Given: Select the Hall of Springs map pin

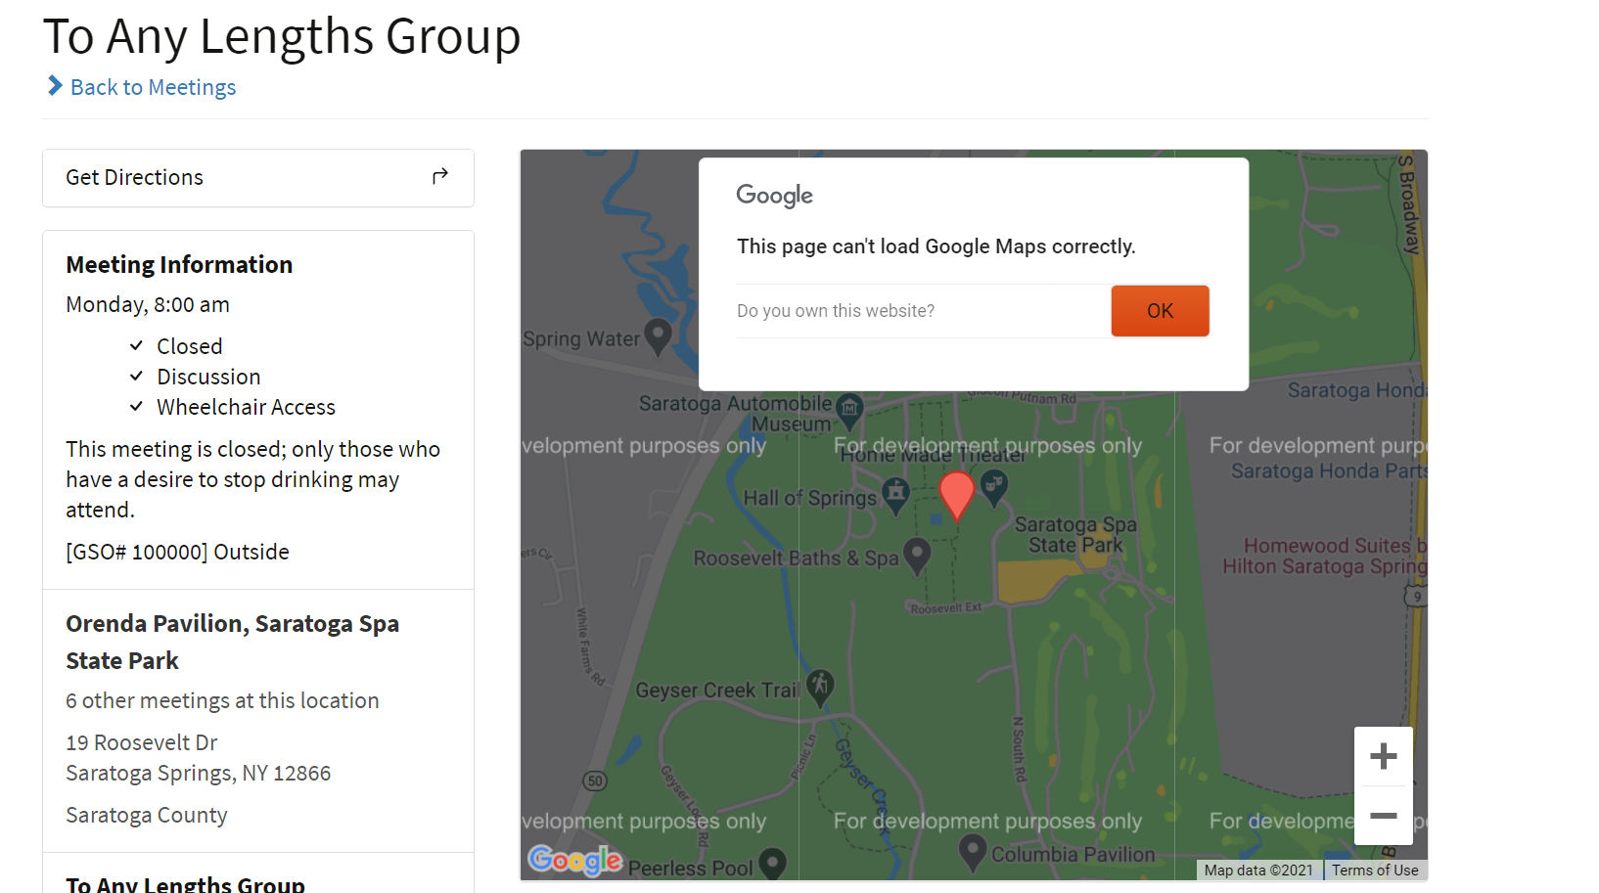Looking at the screenshot, I should (895, 496).
